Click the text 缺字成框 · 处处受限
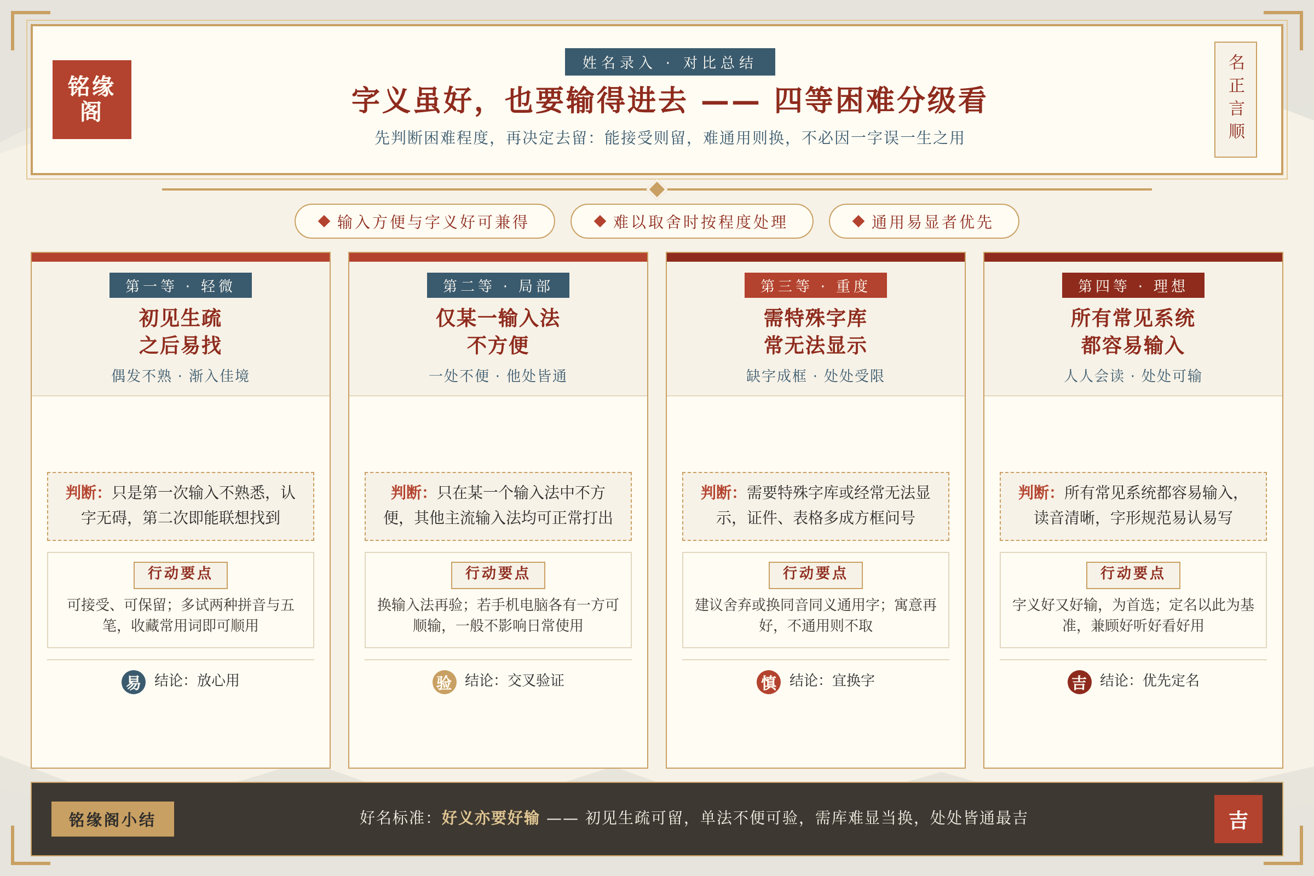The image size is (1314, 876). click(816, 376)
